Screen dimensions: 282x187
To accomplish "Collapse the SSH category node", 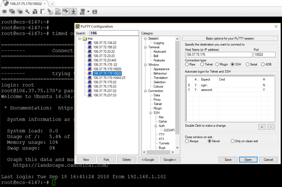I will click(x=150, y=113).
